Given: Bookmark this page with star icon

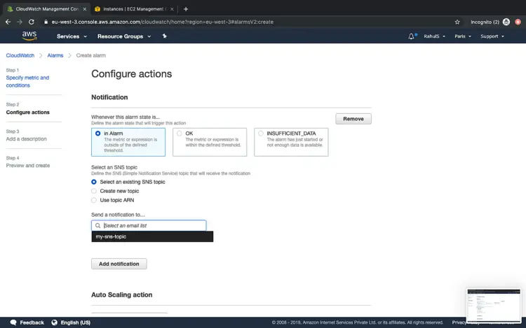Looking at the screenshot, I should pos(457,22).
